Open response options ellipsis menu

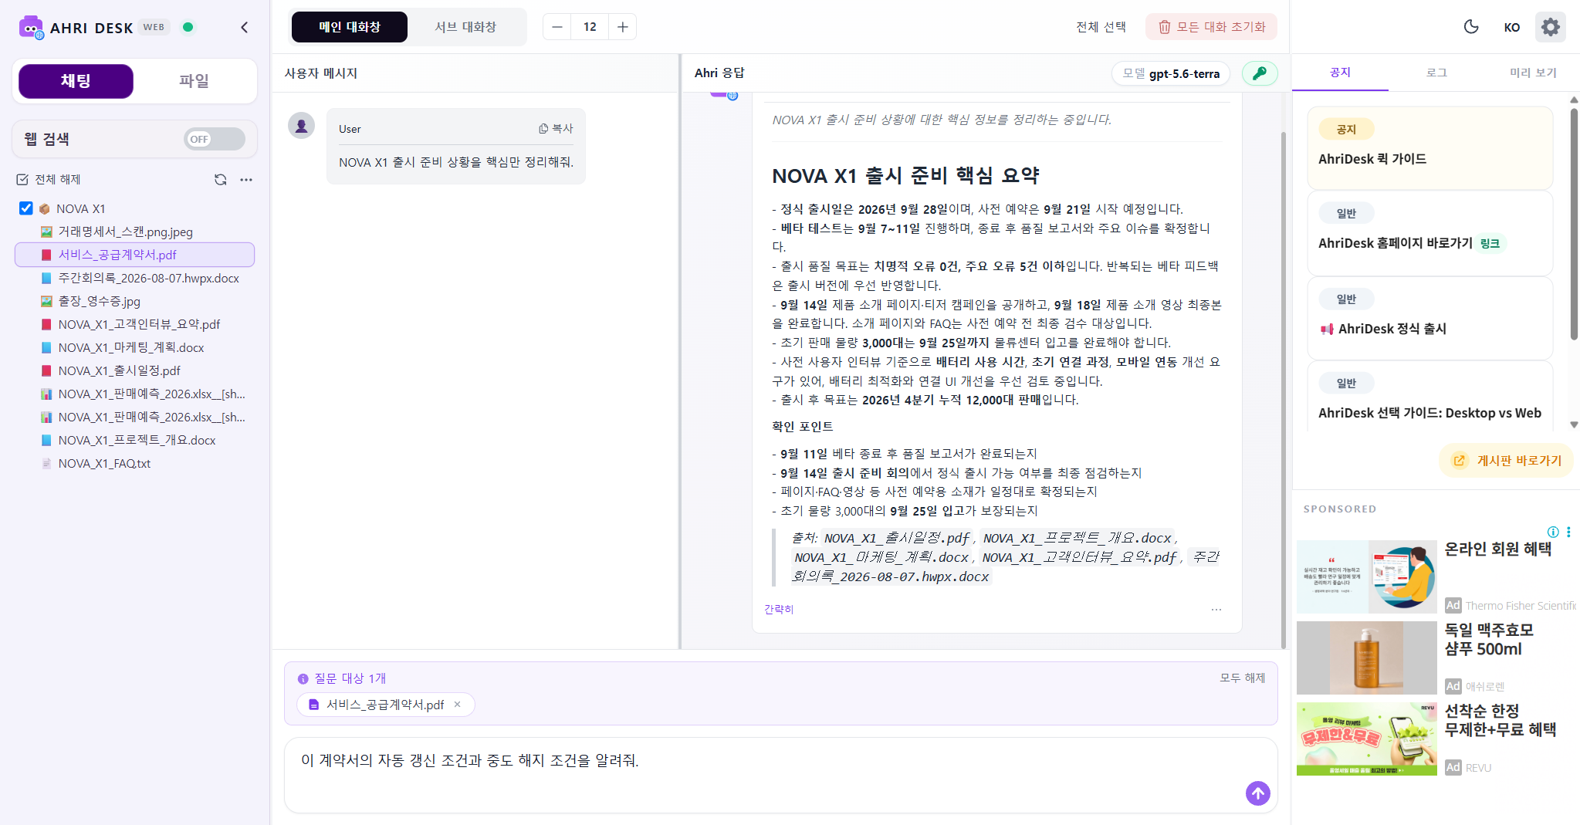(1216, 609)
